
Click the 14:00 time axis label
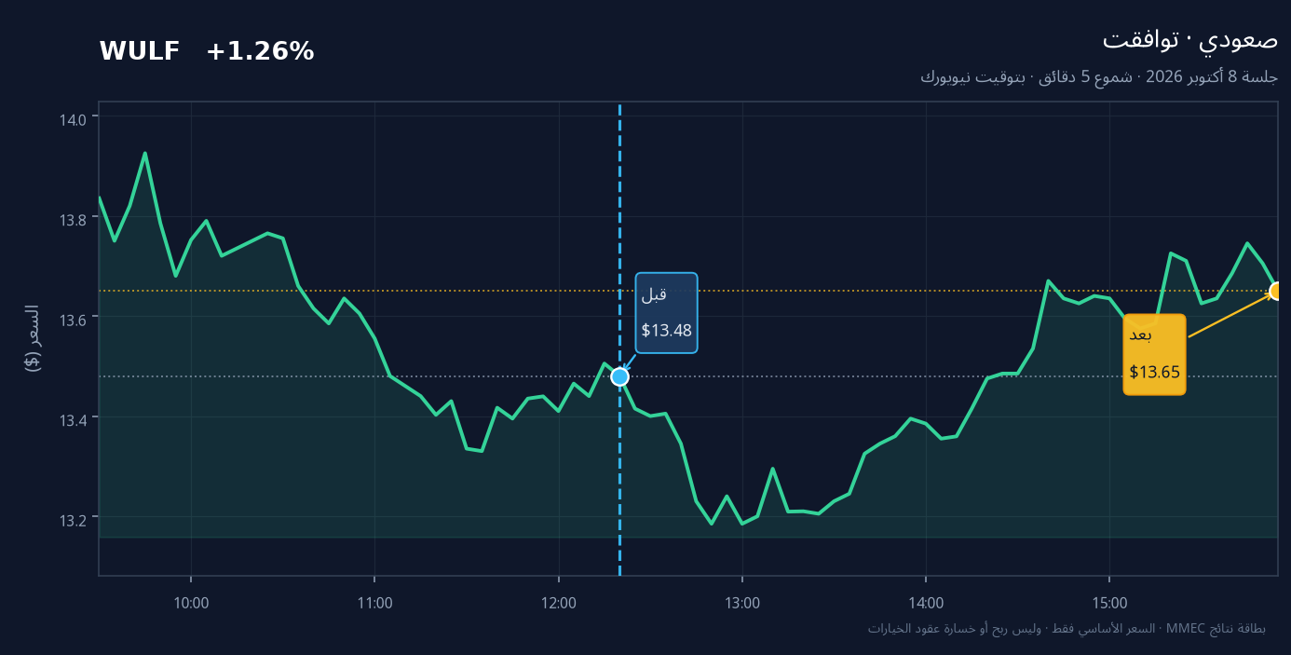[926, 603]
